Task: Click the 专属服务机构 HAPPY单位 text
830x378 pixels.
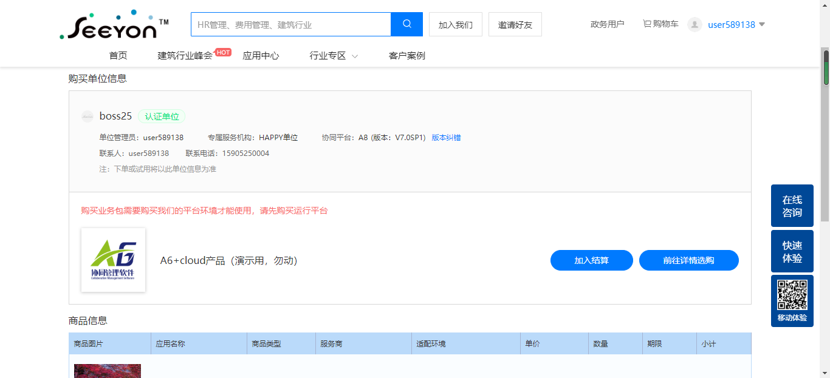Action: 253,138
